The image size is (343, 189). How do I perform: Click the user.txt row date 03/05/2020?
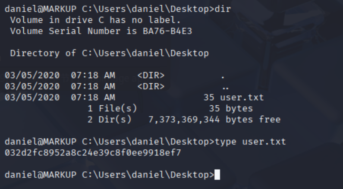(x=32, y=98)
